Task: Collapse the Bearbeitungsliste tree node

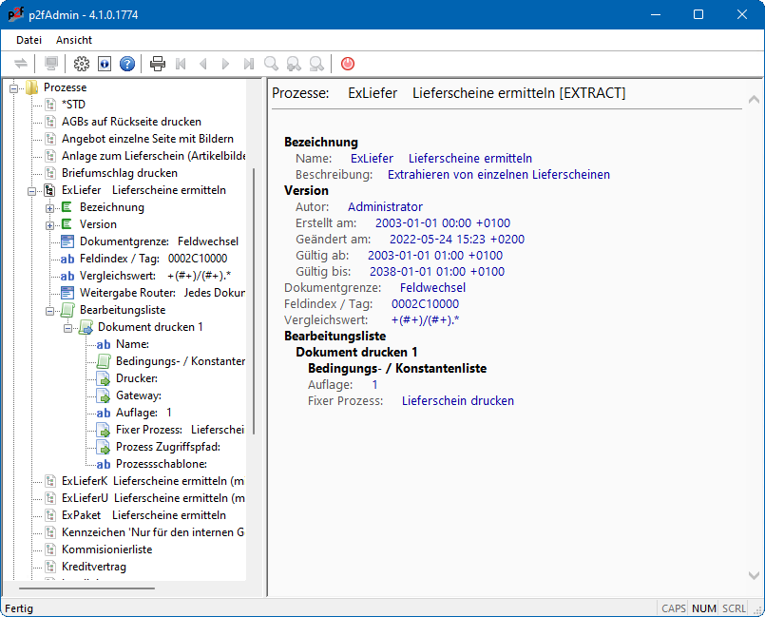Action: point(49,310)
